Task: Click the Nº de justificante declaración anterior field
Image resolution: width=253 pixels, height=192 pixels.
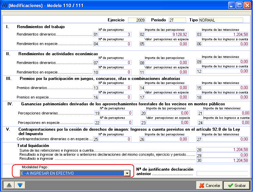Action: coord(222,173)
